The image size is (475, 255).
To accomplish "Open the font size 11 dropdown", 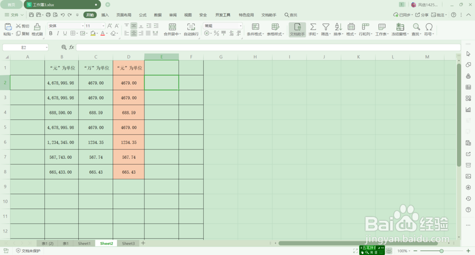I will [103, 26].
